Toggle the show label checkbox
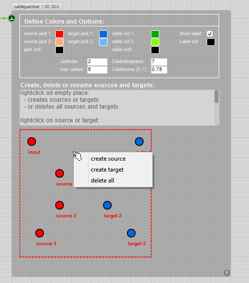 tap(210, 34)
